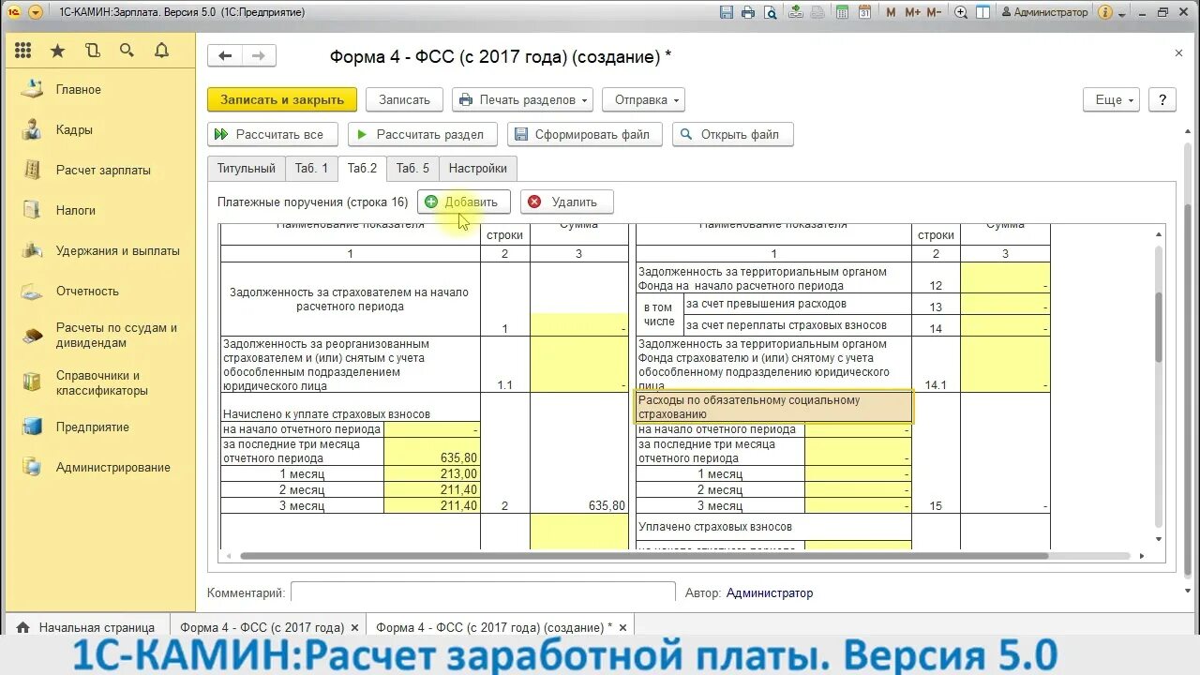Close the form with the X button
The image size is (1200, 675).
(x=1179, y=53)
